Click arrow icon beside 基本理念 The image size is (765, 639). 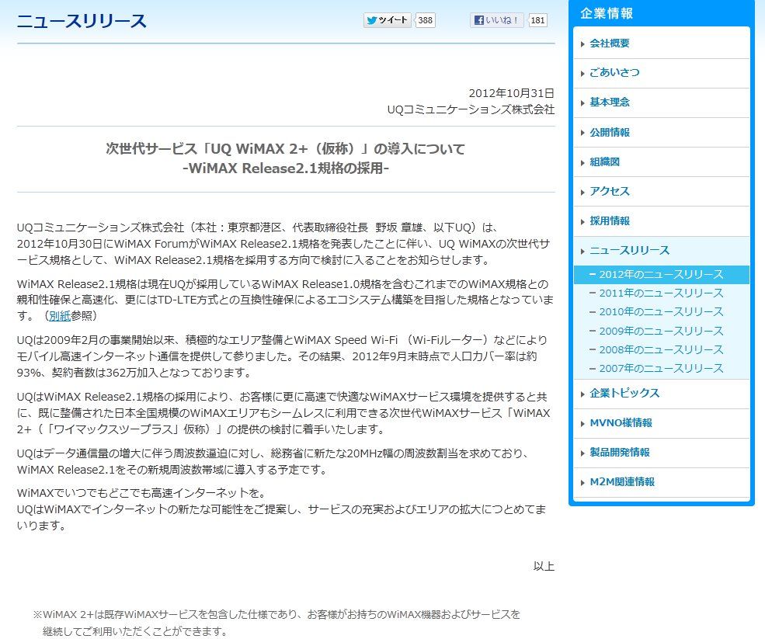click(582, 103)
